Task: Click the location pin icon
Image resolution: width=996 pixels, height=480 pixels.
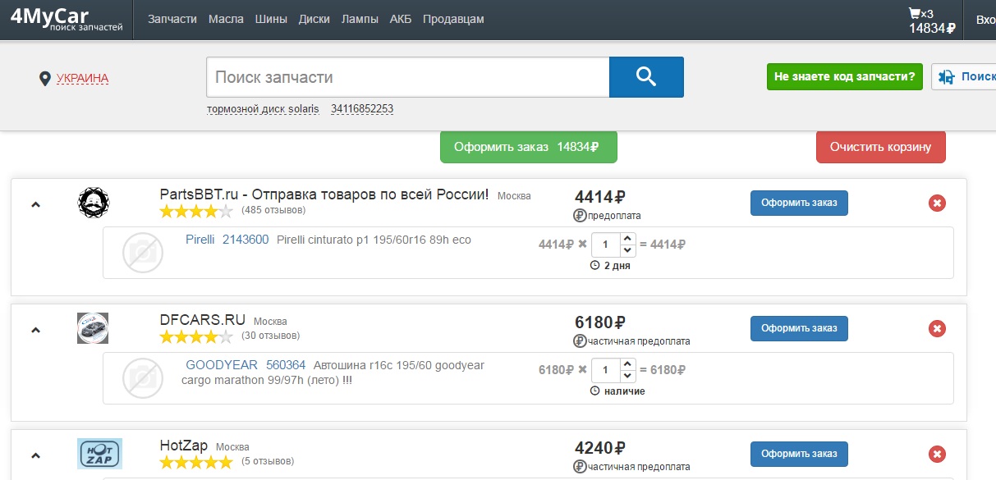Action: [45, 79]
